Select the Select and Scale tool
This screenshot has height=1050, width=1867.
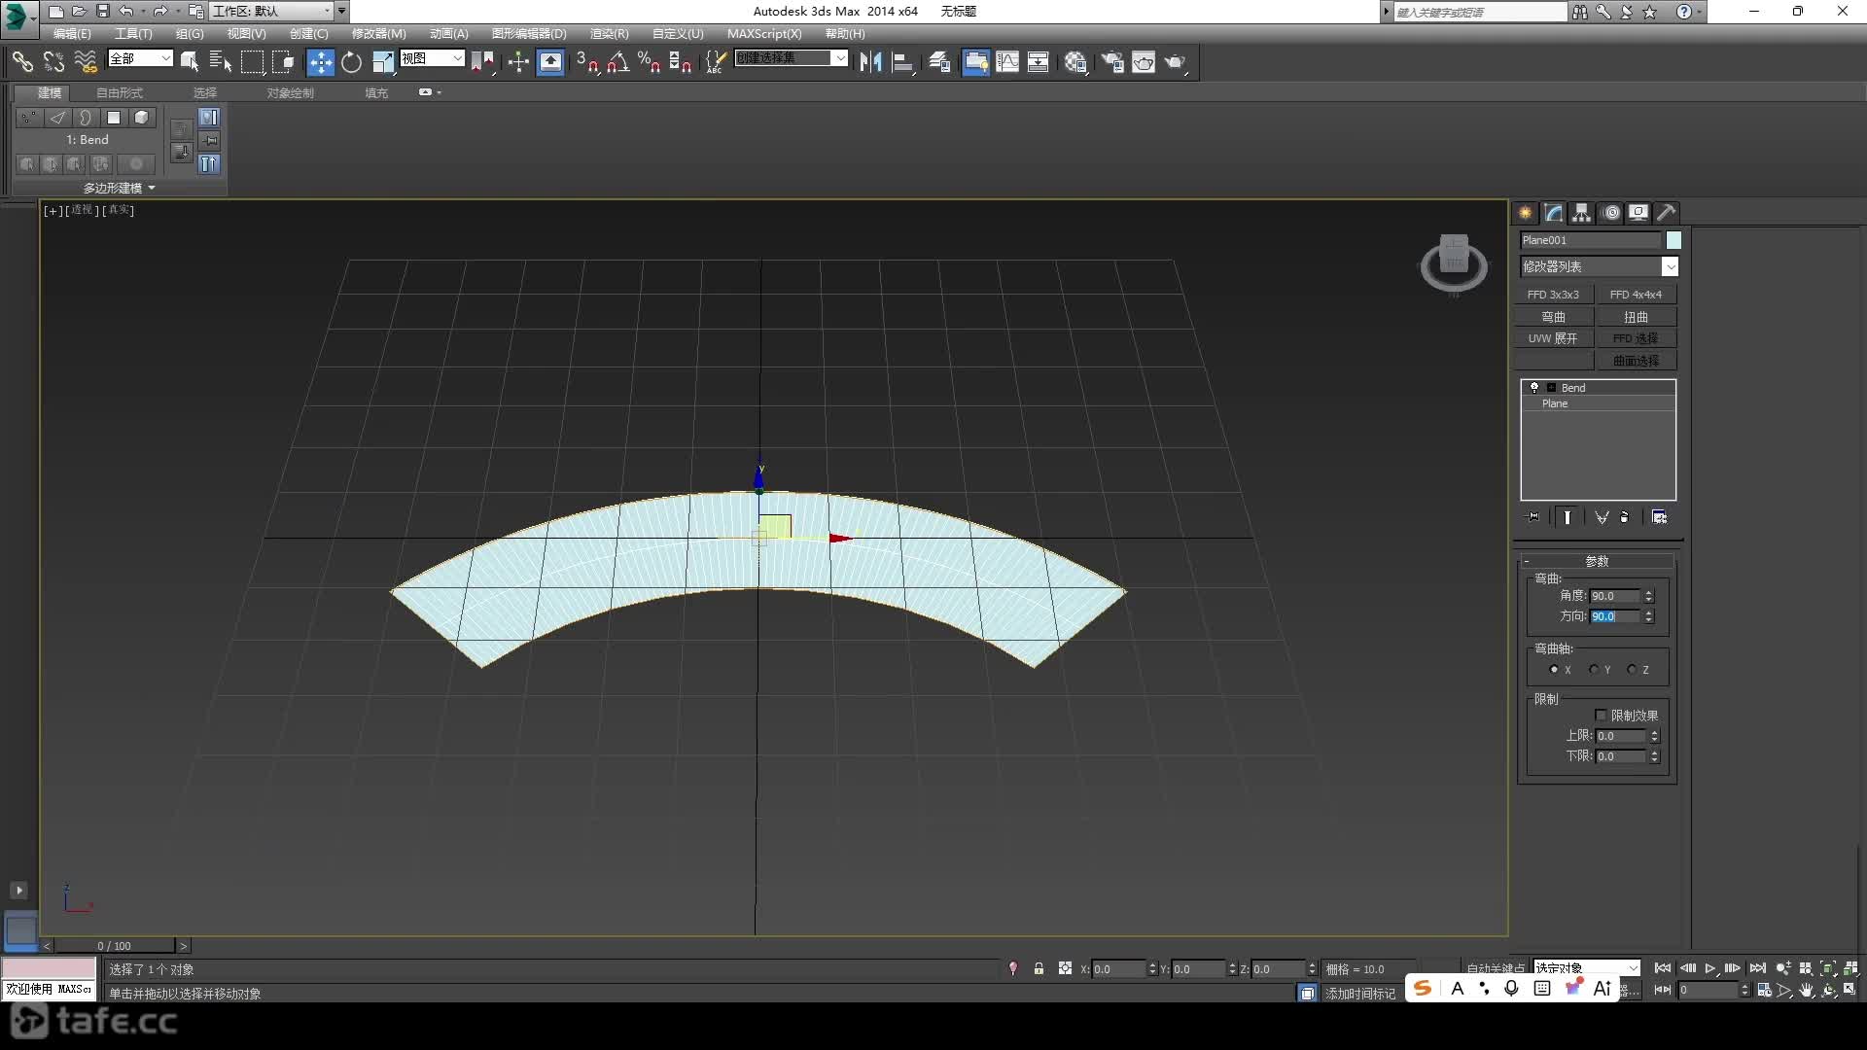coord(383,62)
